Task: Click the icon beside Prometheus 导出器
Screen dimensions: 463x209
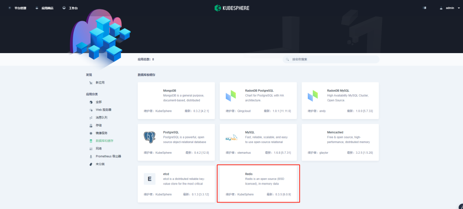Action: 91,156
